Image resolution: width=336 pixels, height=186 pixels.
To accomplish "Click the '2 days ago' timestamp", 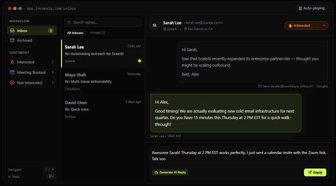I will tap(133, 102).
